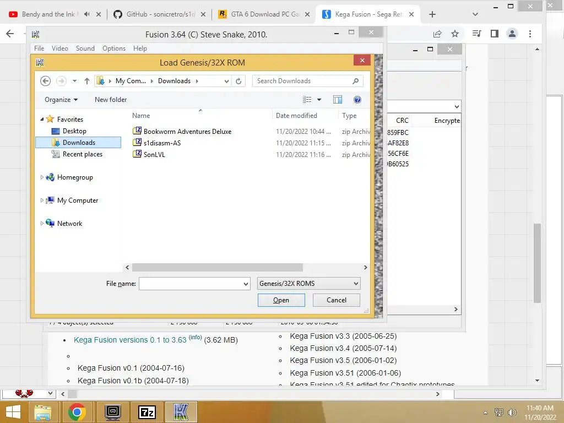Open 7-Zip from taskbar
Screen dimensions: 564x423
tap(147, 412)
